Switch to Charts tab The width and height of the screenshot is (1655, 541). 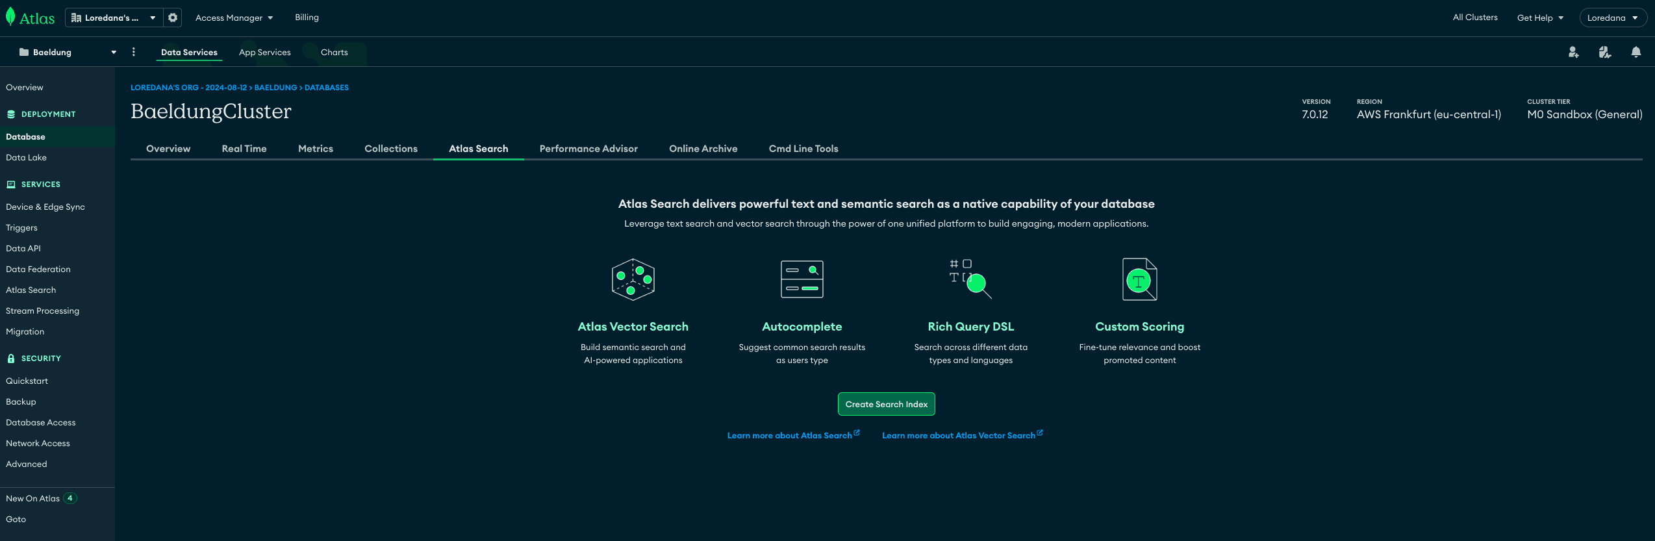tap(335, 53)
